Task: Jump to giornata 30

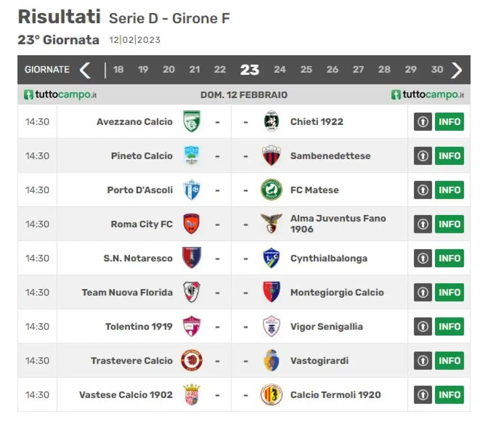Action: pos(437,69)
